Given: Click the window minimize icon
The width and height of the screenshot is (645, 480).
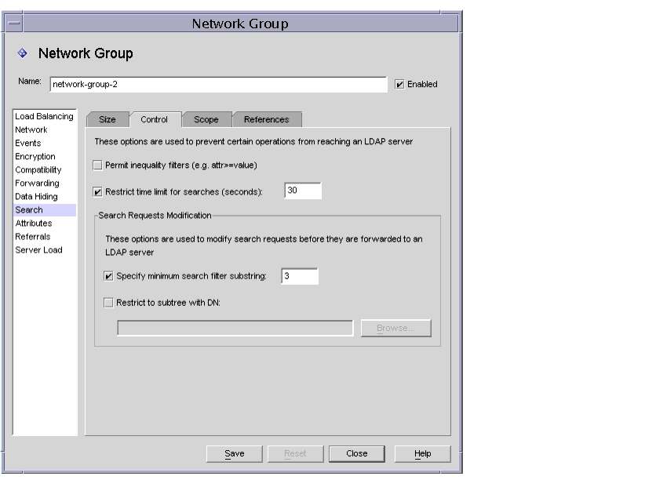Looking at the screenshot, I should (13, 23).
